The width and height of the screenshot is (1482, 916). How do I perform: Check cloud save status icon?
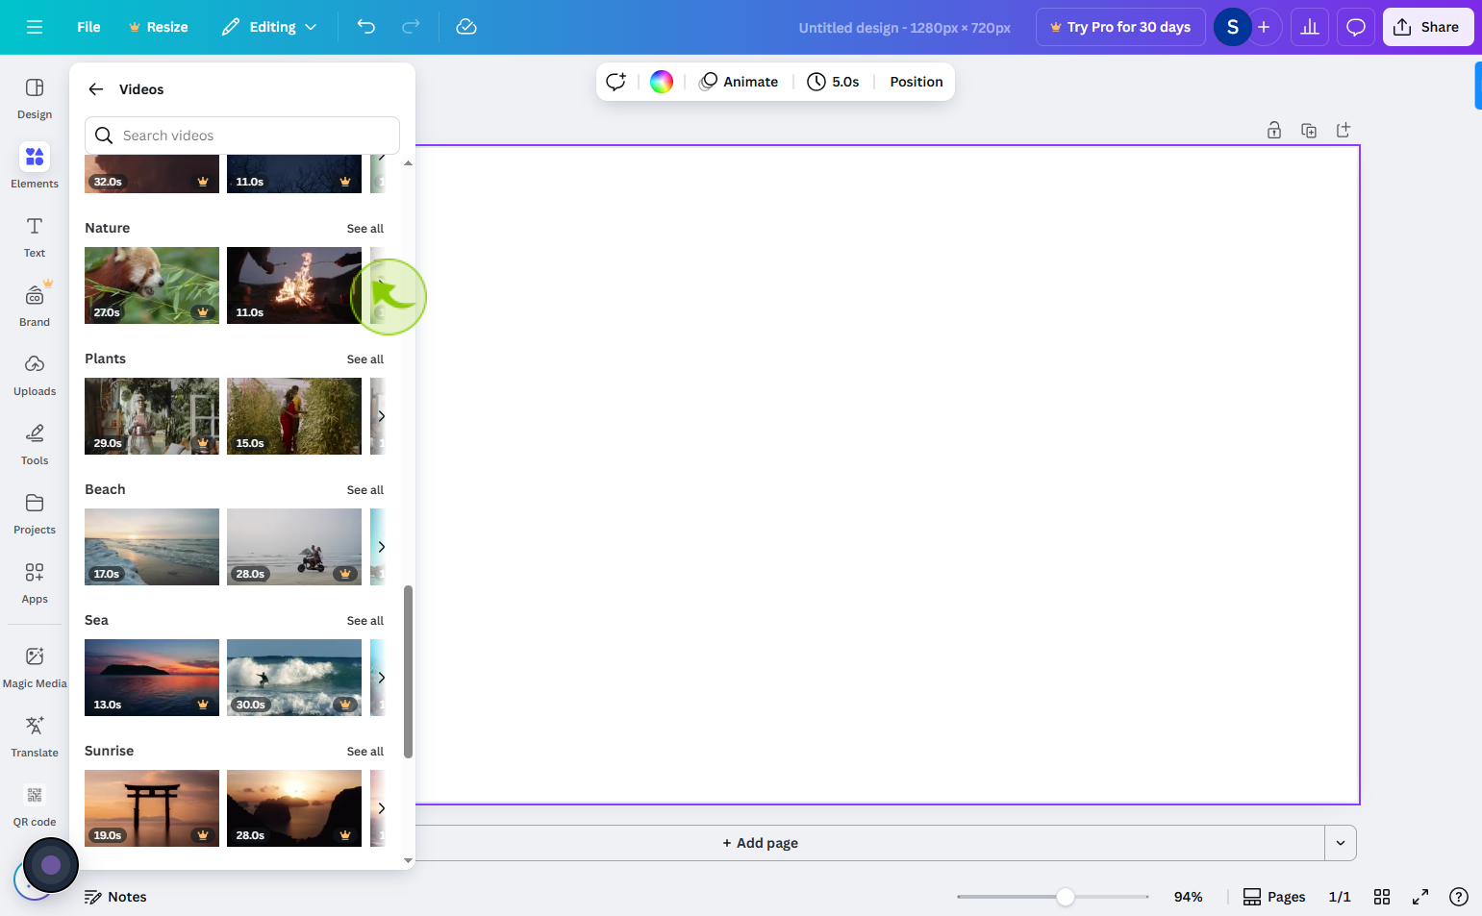pyautogui.click(x=466, y=27)
